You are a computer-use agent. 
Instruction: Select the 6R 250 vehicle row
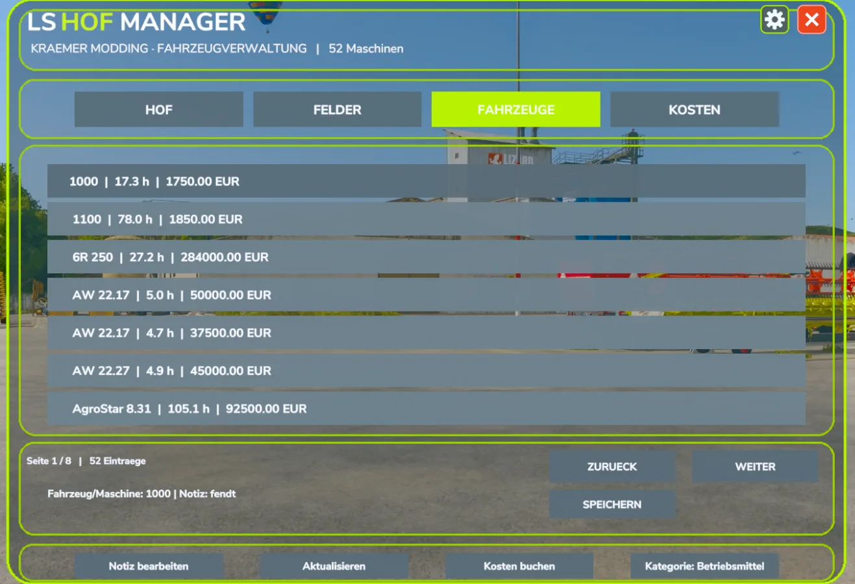tap(427, 257)
